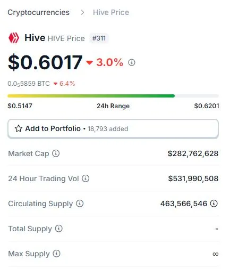Click the Market Cap info icon
The height and width of the screenshot is (276, 230).
click(x=56, y=153)
